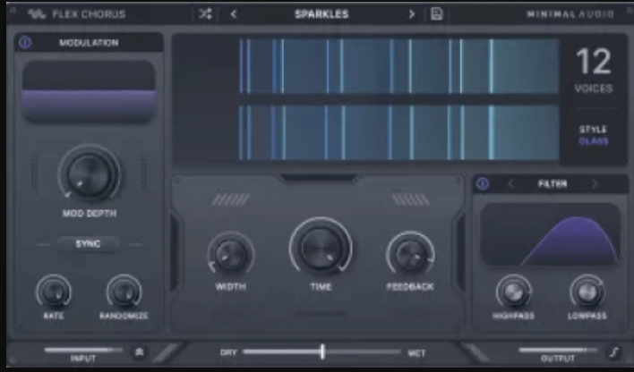Click the Feedback knob
This screenshot has width=634, height=372.
click(x=410, y=255)
